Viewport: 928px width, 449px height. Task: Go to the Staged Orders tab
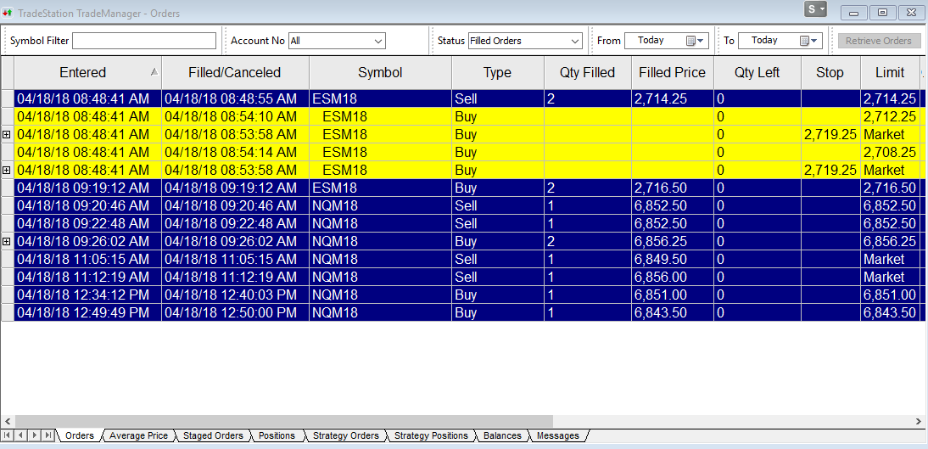213,435
